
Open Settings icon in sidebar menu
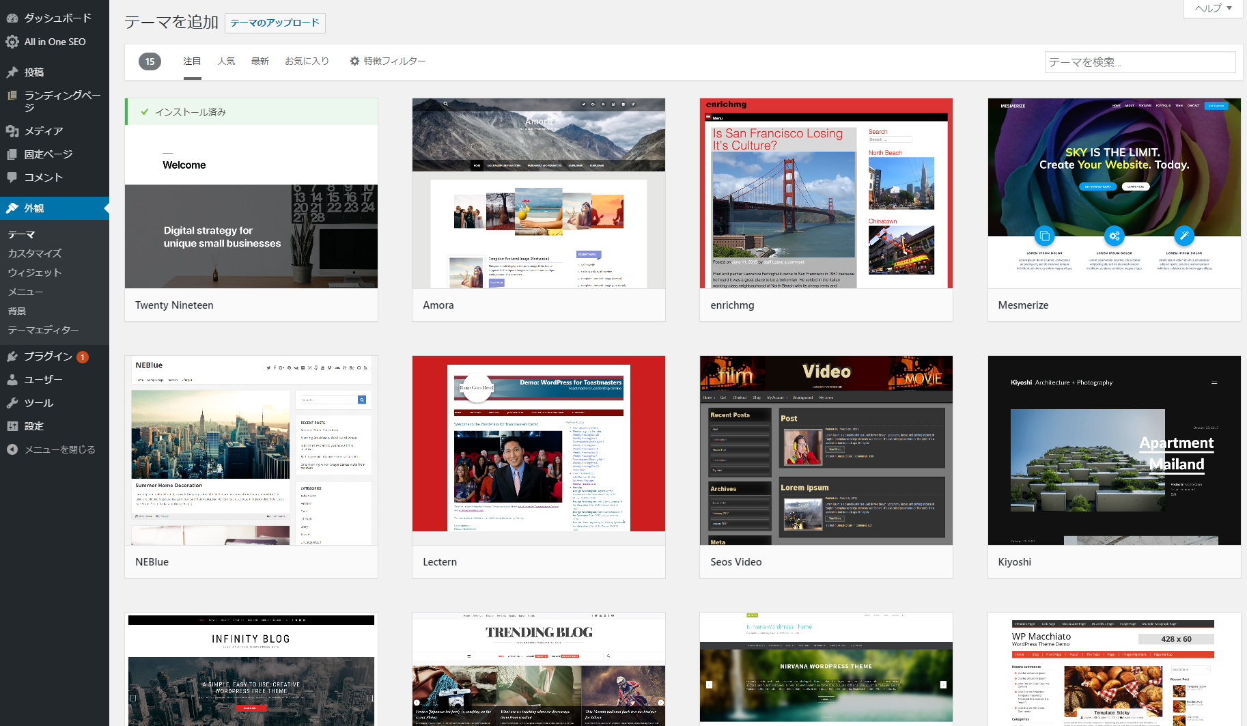tap(12, 426)
